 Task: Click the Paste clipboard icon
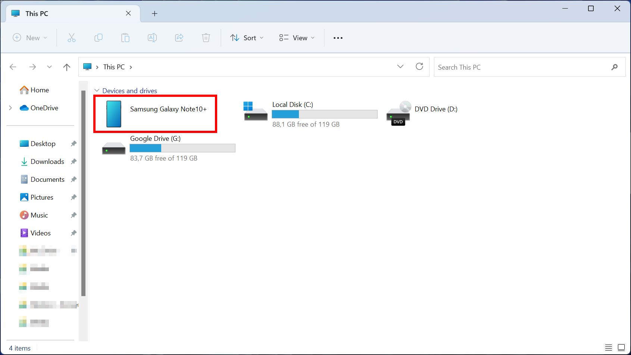pos(125,38)
